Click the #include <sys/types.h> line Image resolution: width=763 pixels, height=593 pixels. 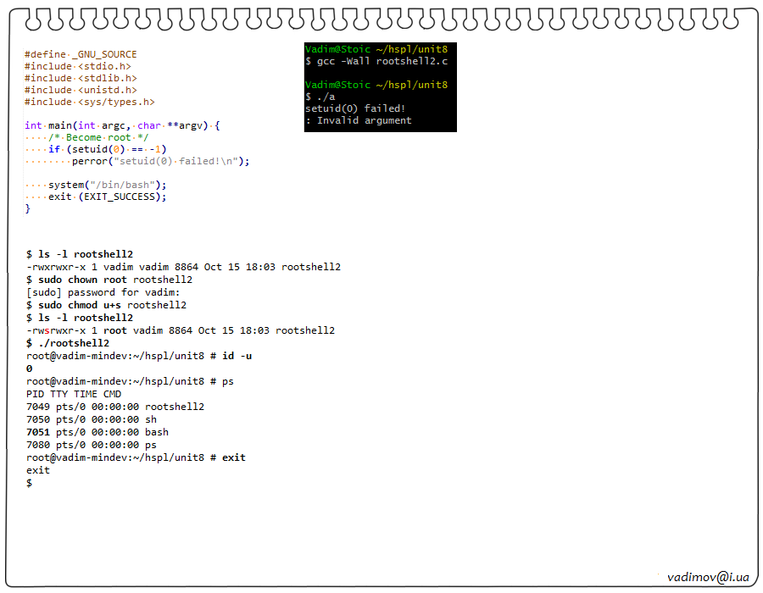pos(90,102)
